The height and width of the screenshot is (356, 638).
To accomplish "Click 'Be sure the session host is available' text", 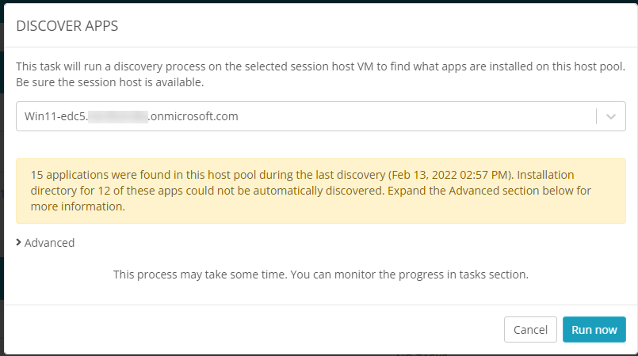I will [x=110, y=82].
